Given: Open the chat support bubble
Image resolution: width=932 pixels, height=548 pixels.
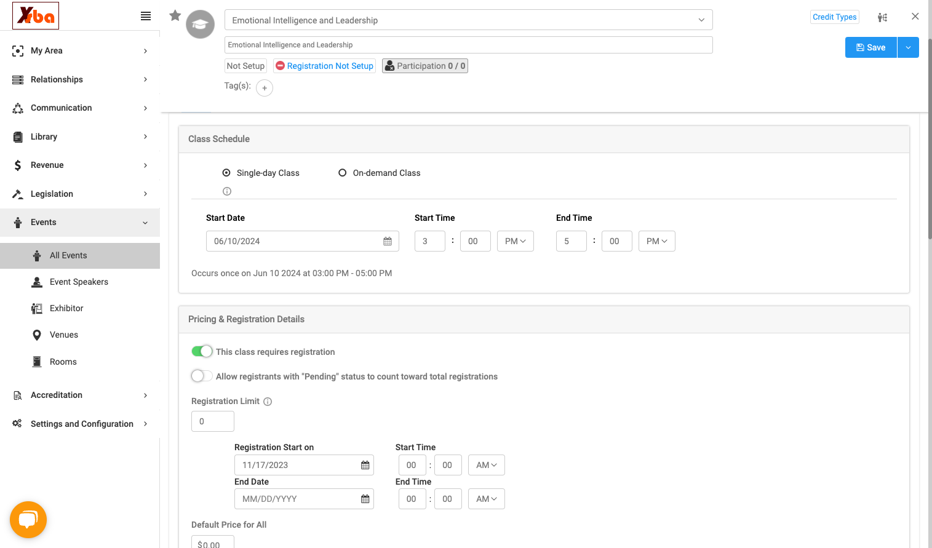Looking at the screenshot, I should pos(28,520).
